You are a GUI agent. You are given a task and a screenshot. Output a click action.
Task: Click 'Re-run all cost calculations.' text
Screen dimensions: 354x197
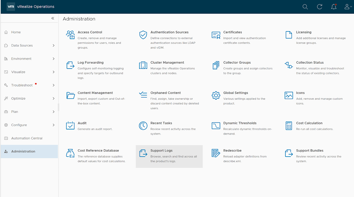(x=314, y=129)
